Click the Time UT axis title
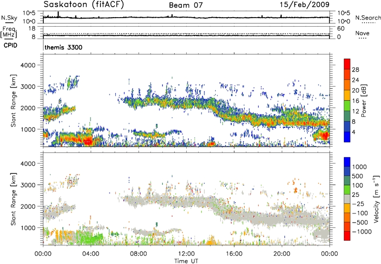 click(x=186, y=261)
